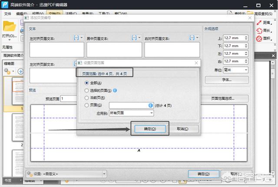Click the center header text box

pos(114,50)
